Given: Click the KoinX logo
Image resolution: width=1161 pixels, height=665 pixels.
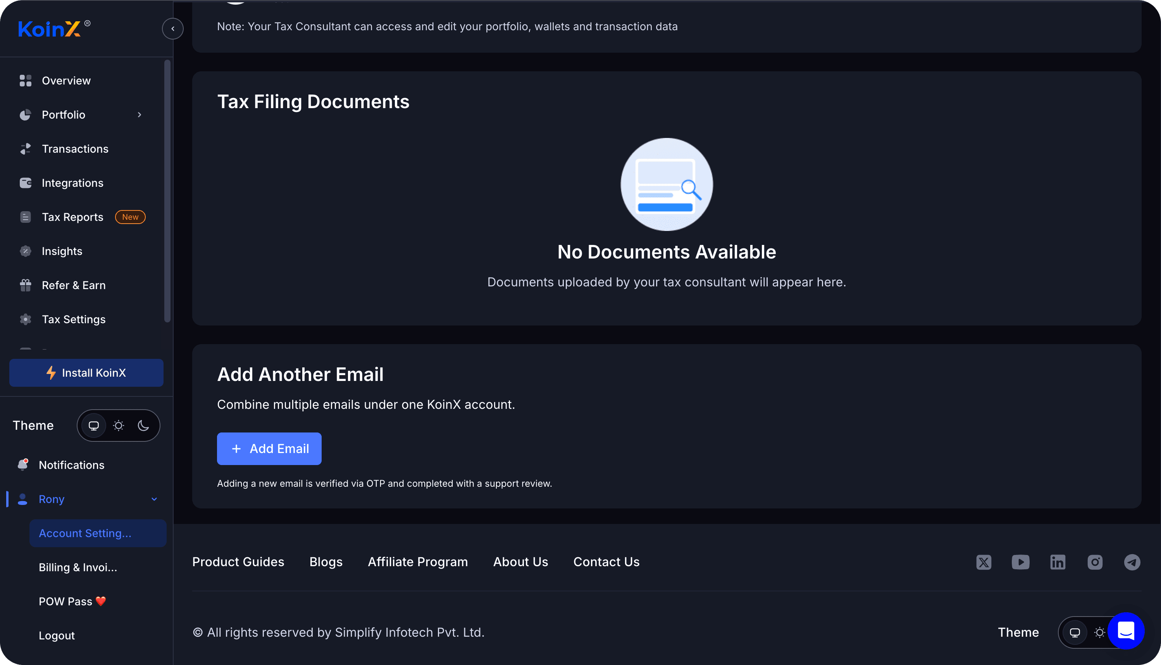Looking at the screenshot, I should (x=49, y=29).
